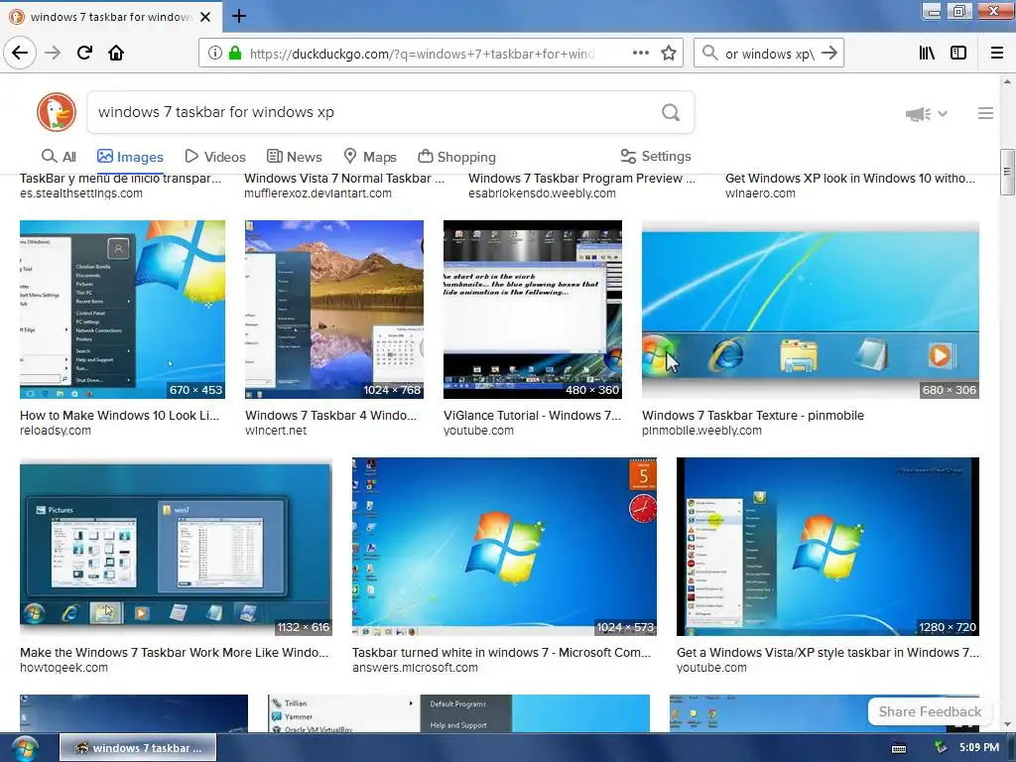The height and width of the screenshot is (762, 1016).
Task: Switch to the All results tab
Action: click(x=59, y=156)
